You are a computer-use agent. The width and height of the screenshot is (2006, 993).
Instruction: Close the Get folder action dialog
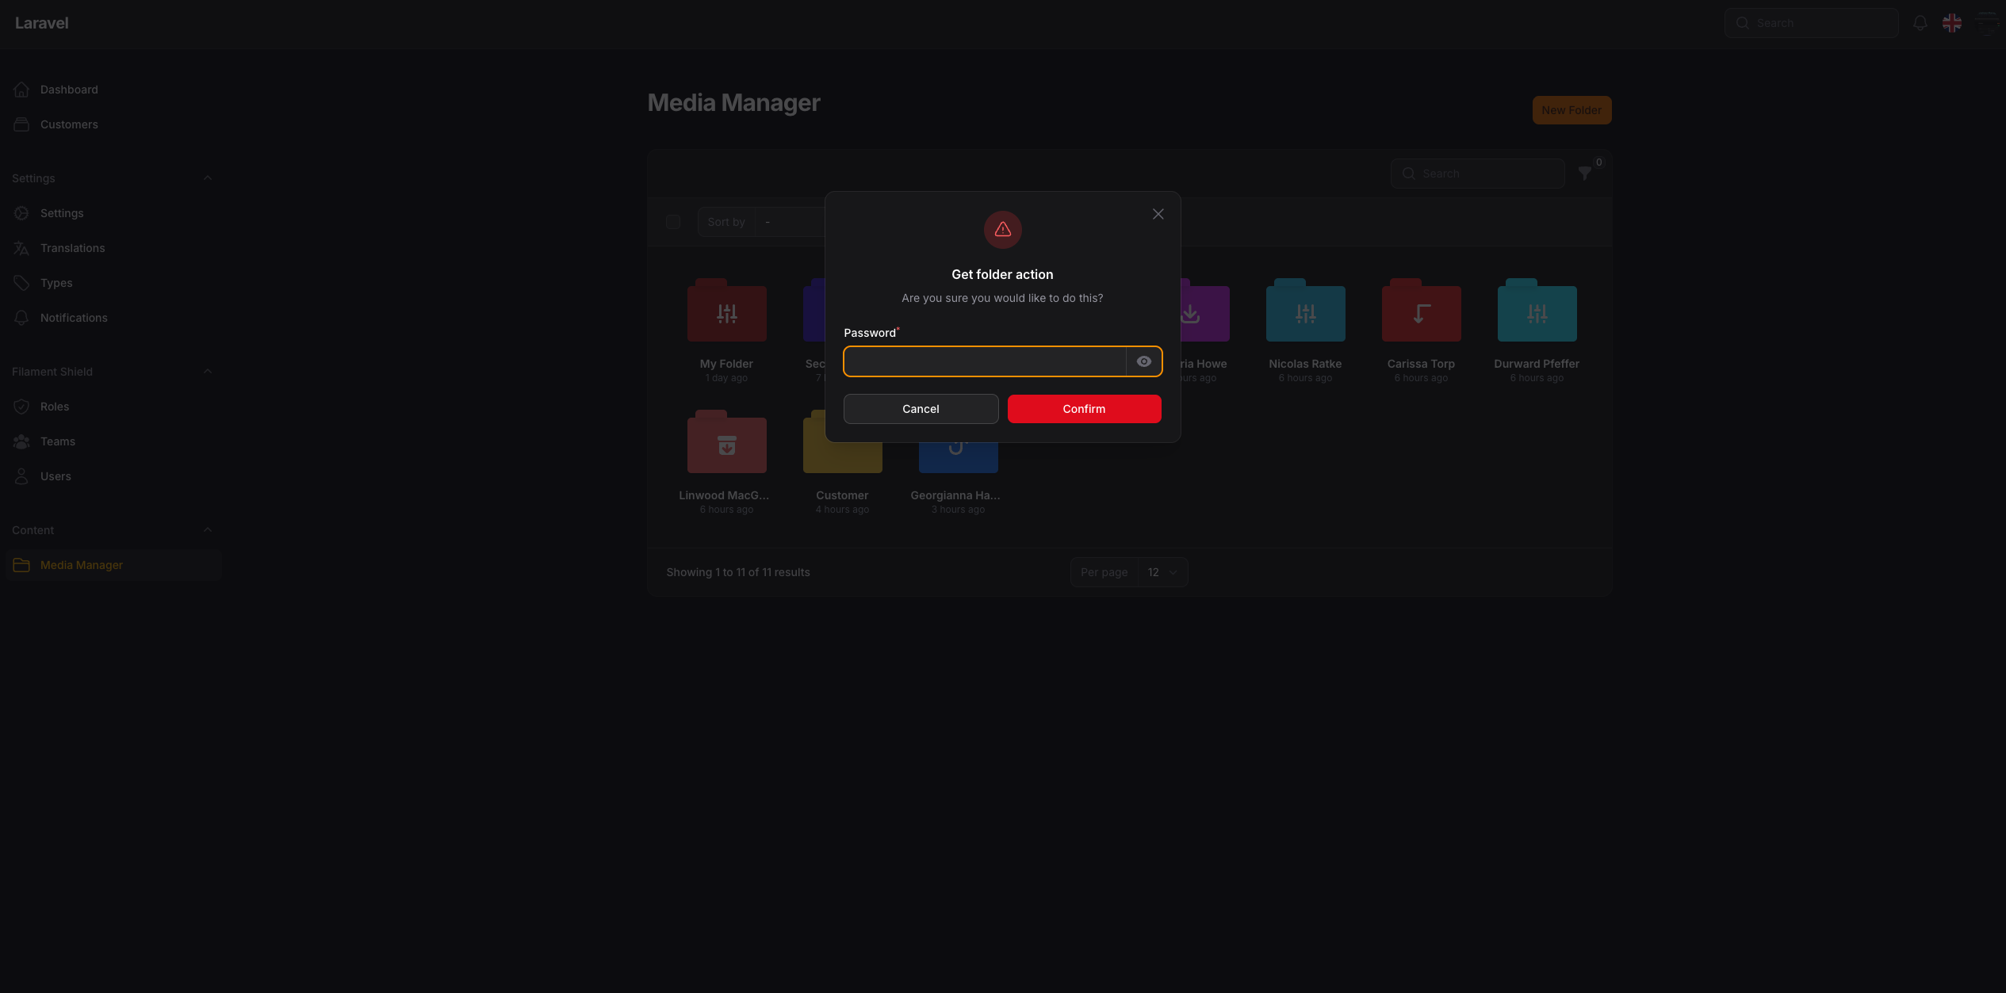1158,214
